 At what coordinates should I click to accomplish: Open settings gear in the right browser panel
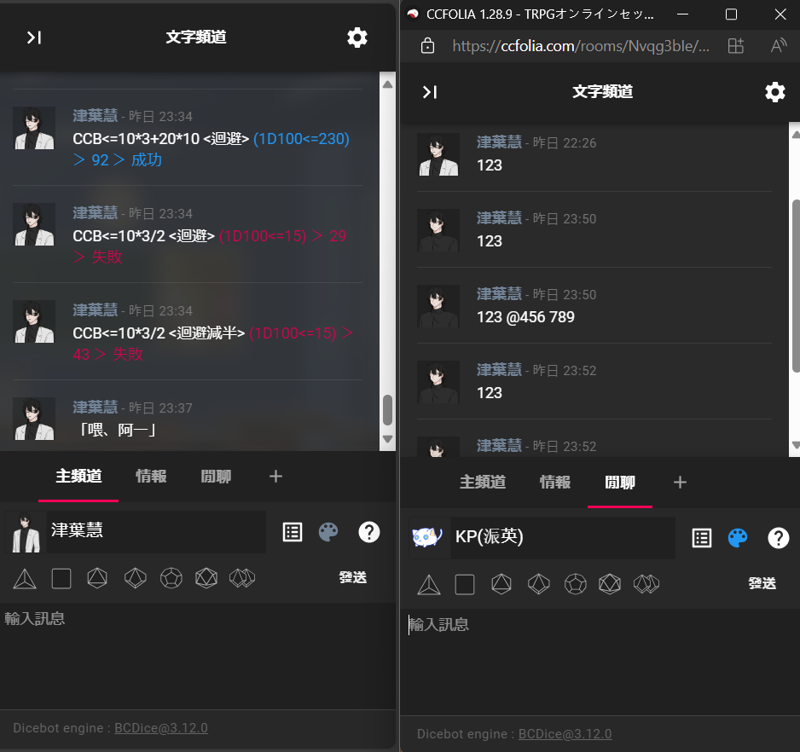point(774,92)
